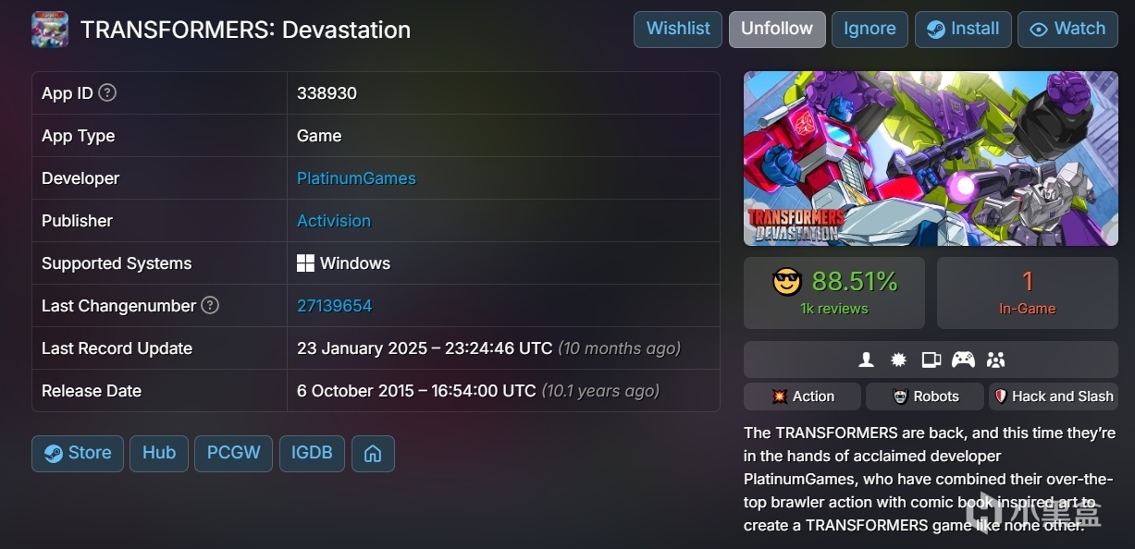Click the 88.51% review score
1135x549 pixels.
(855, 282)
